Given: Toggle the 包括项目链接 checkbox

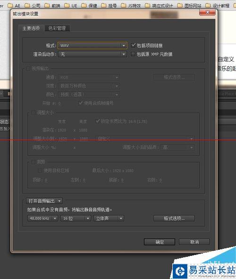Looking at the screenshot, I should (x=133, y=45).
